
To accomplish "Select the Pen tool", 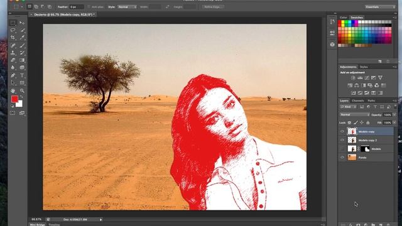I will [x=13, y=75].
